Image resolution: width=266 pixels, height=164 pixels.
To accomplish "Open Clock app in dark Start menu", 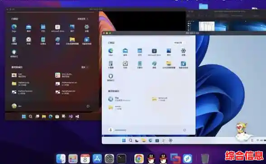I will tap(28, 39).
